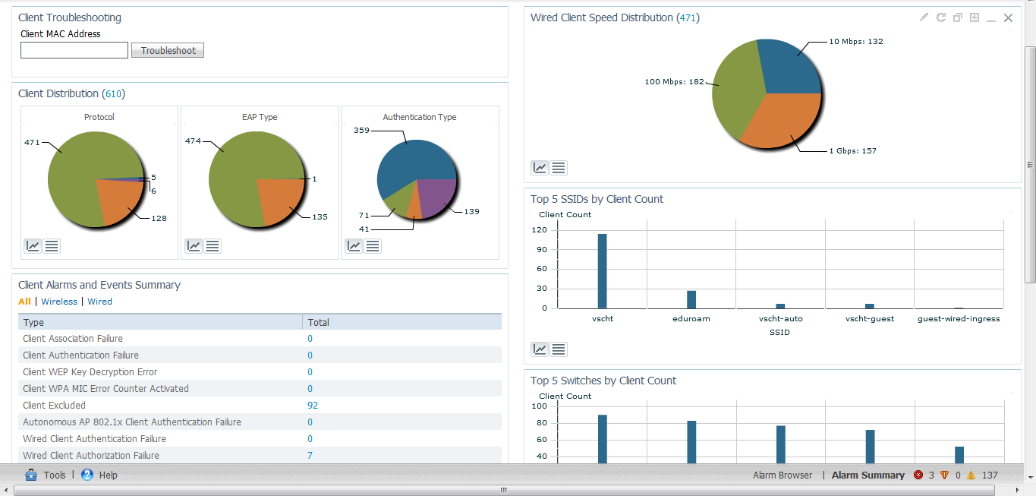Open Client Association Failure total 0
Image resolution: width=1036 pixels, height=496 pixels.
point(310,339)
